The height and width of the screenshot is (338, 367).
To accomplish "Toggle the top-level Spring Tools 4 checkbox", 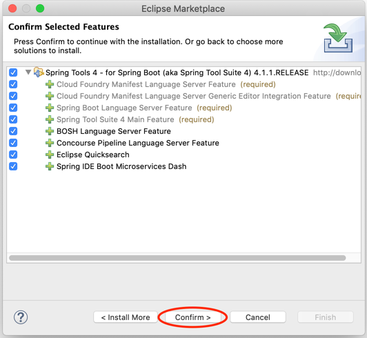I will [13, 72].
